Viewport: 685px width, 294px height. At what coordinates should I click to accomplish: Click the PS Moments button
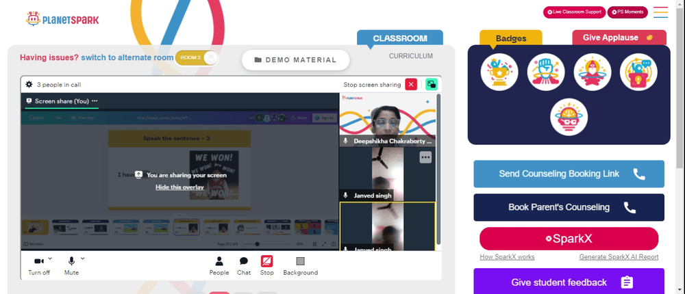pos(627,12)
